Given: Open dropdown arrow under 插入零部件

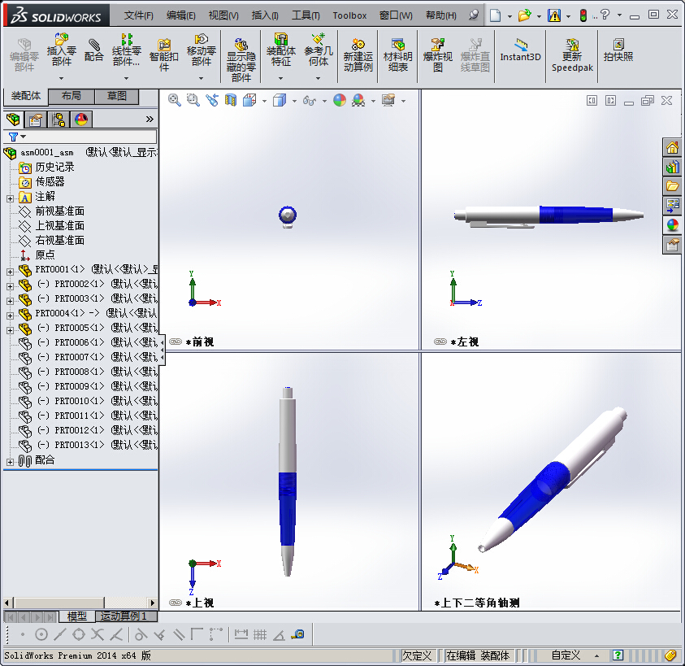Looking at the screenshot, I should [x=62, y=78].
